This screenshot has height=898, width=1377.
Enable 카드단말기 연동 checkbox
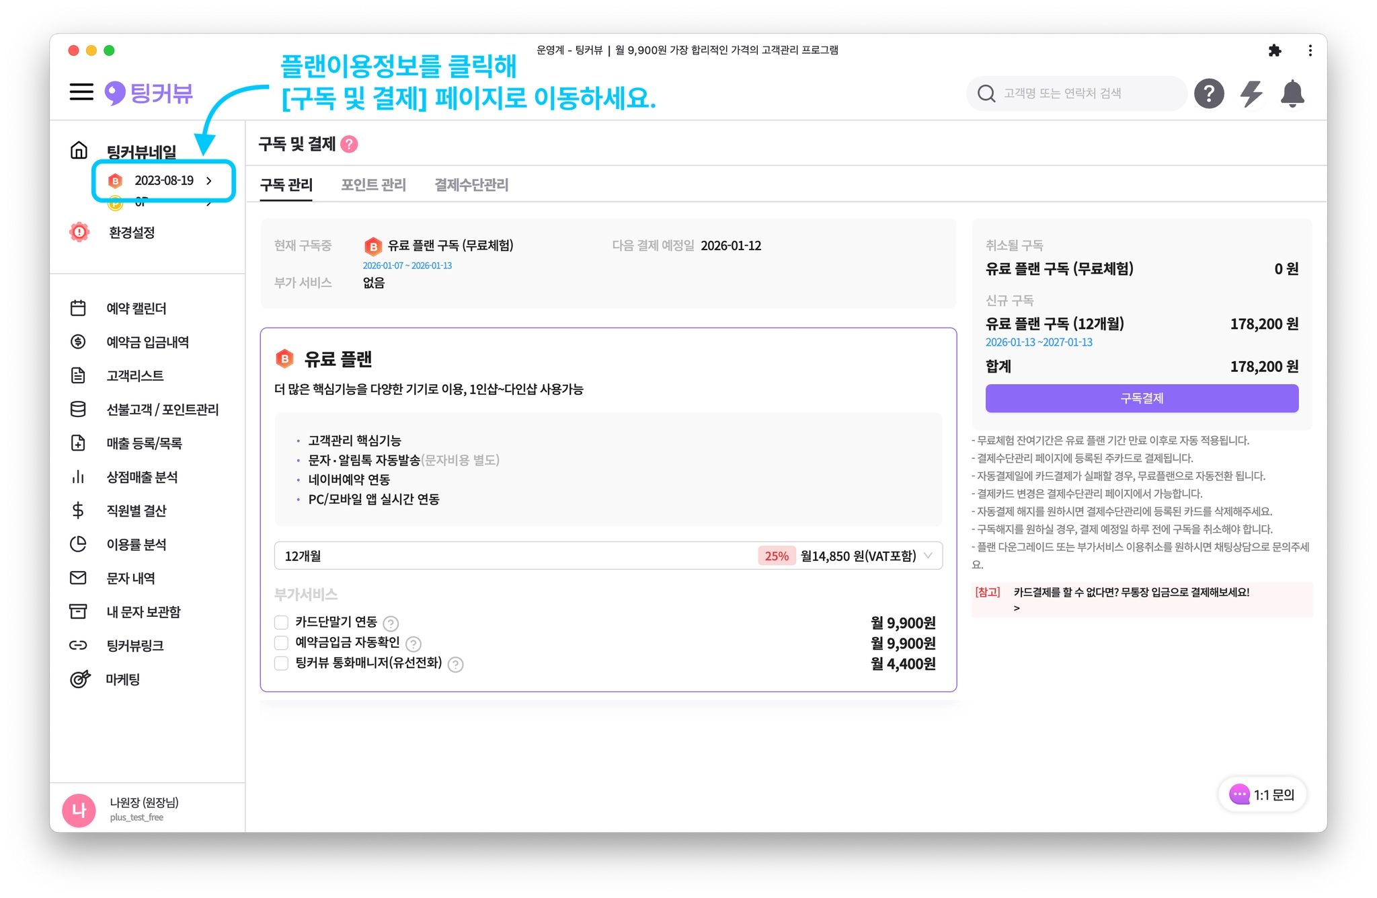click(x=282, y=622)
